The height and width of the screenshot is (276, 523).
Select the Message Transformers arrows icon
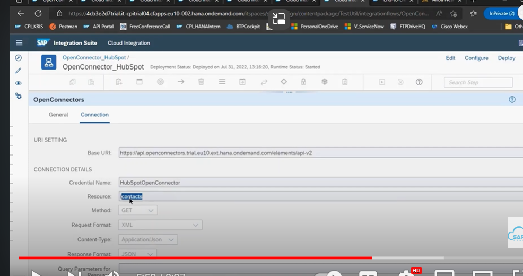(x=264, y=82)
